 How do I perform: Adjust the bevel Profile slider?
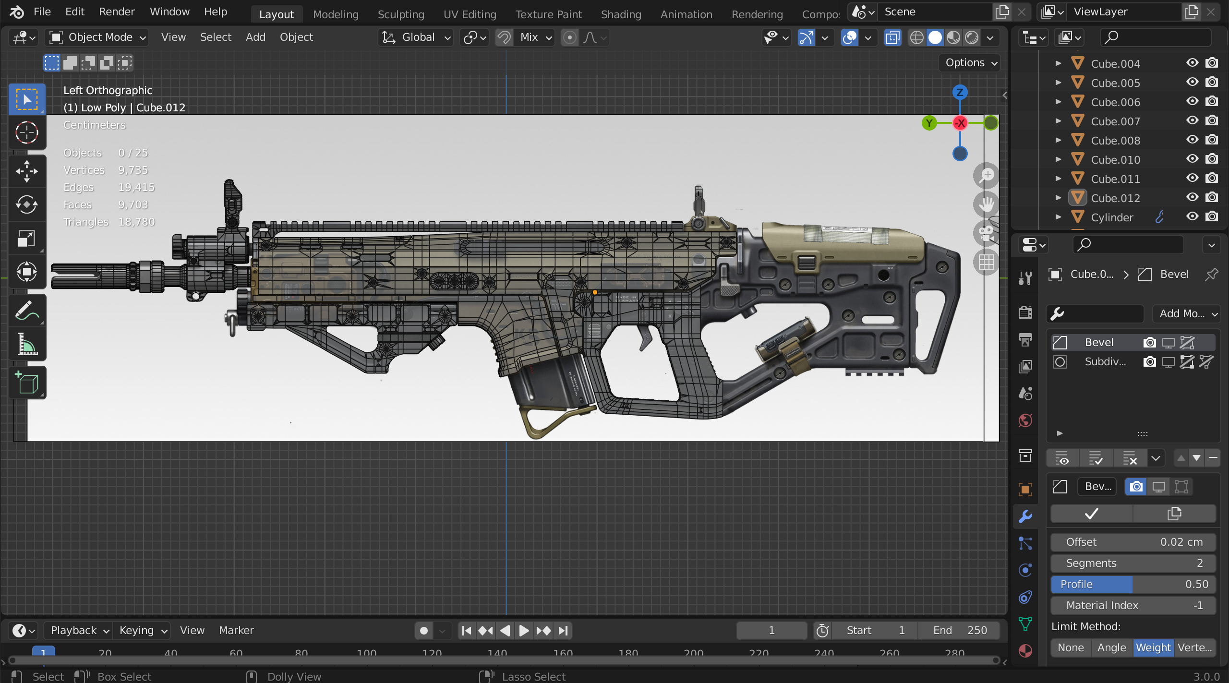coord(1133,584)
